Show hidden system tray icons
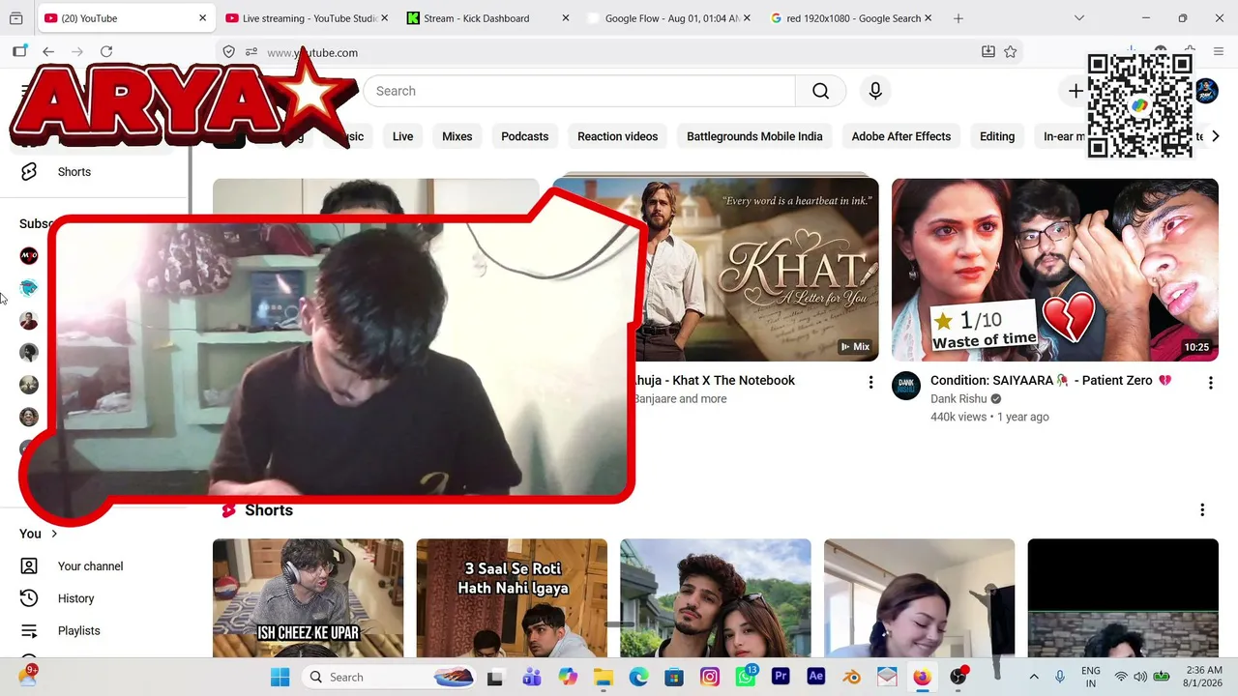1238x696 pixels. tap(1034, 677)
